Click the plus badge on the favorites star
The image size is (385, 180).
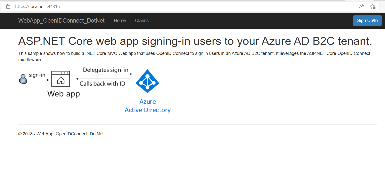(x=374, y=8)
